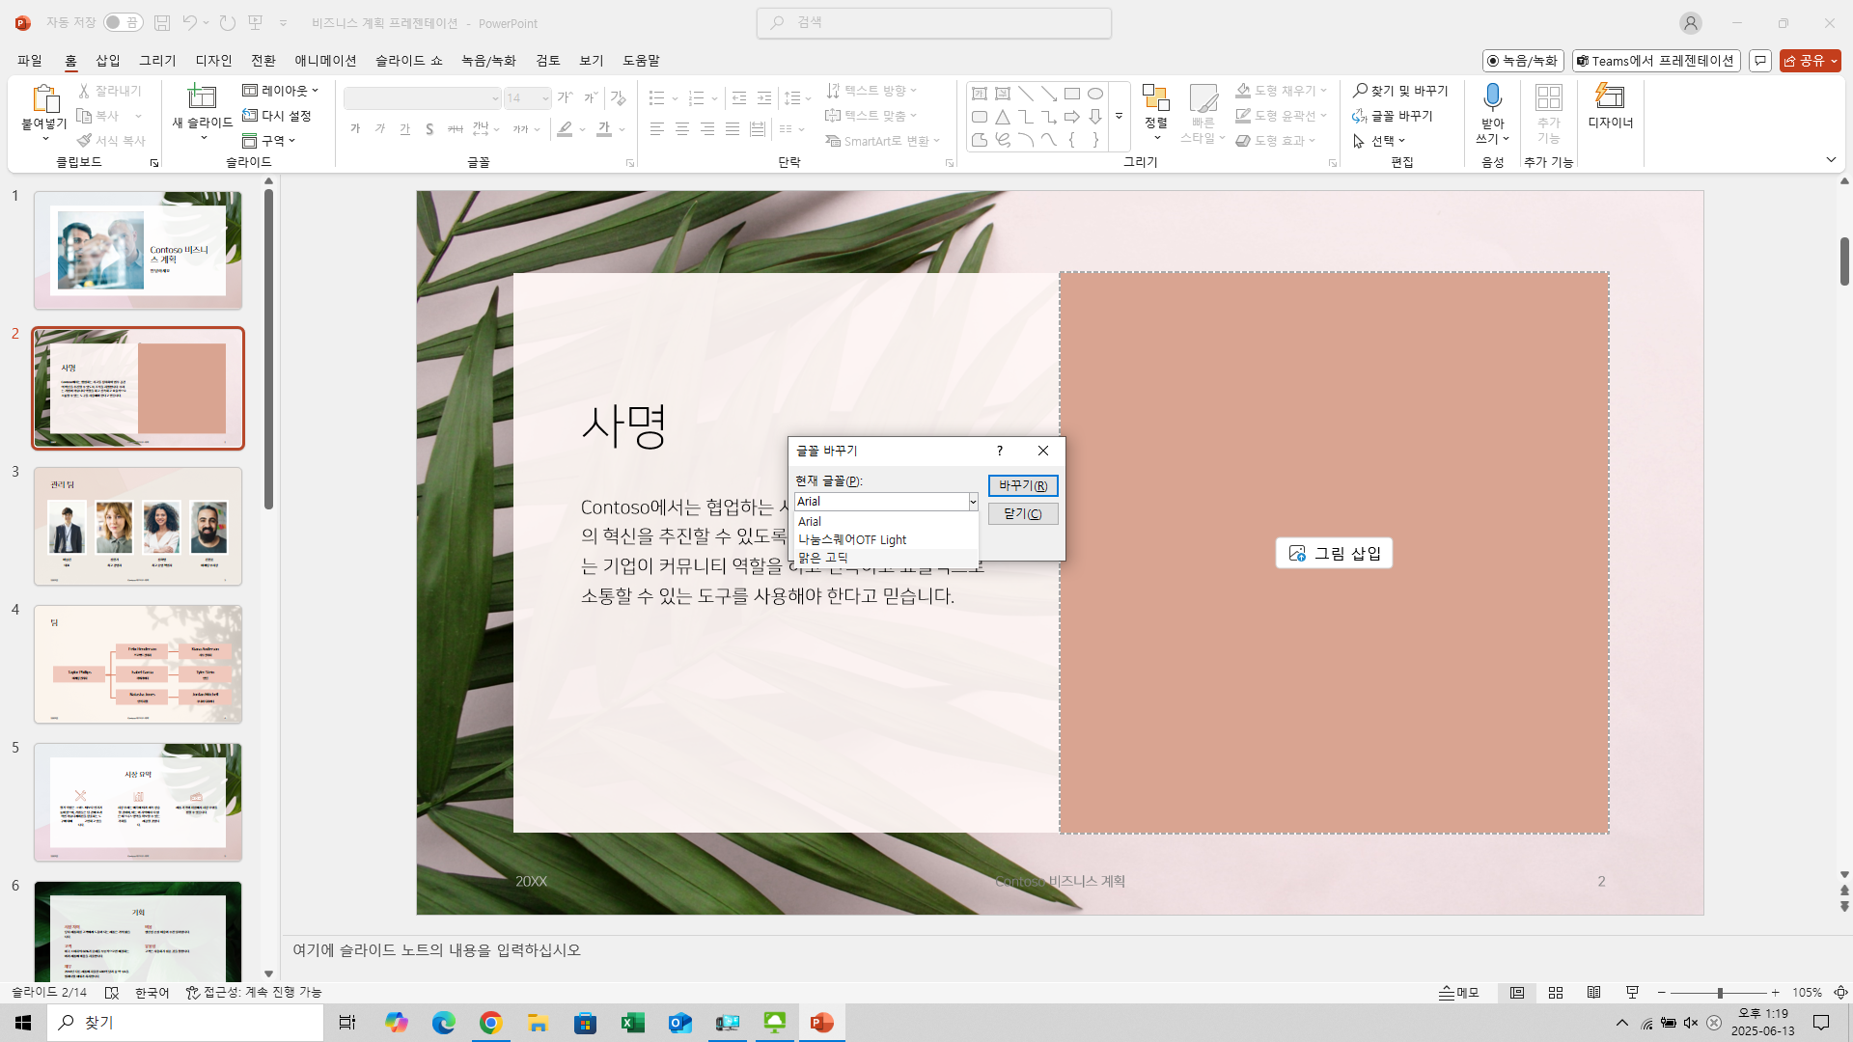Viewport: 1853px width, 1042px height.
Task: Open the Layout (레이아웃) dropdown
Action: coord(280,91)
